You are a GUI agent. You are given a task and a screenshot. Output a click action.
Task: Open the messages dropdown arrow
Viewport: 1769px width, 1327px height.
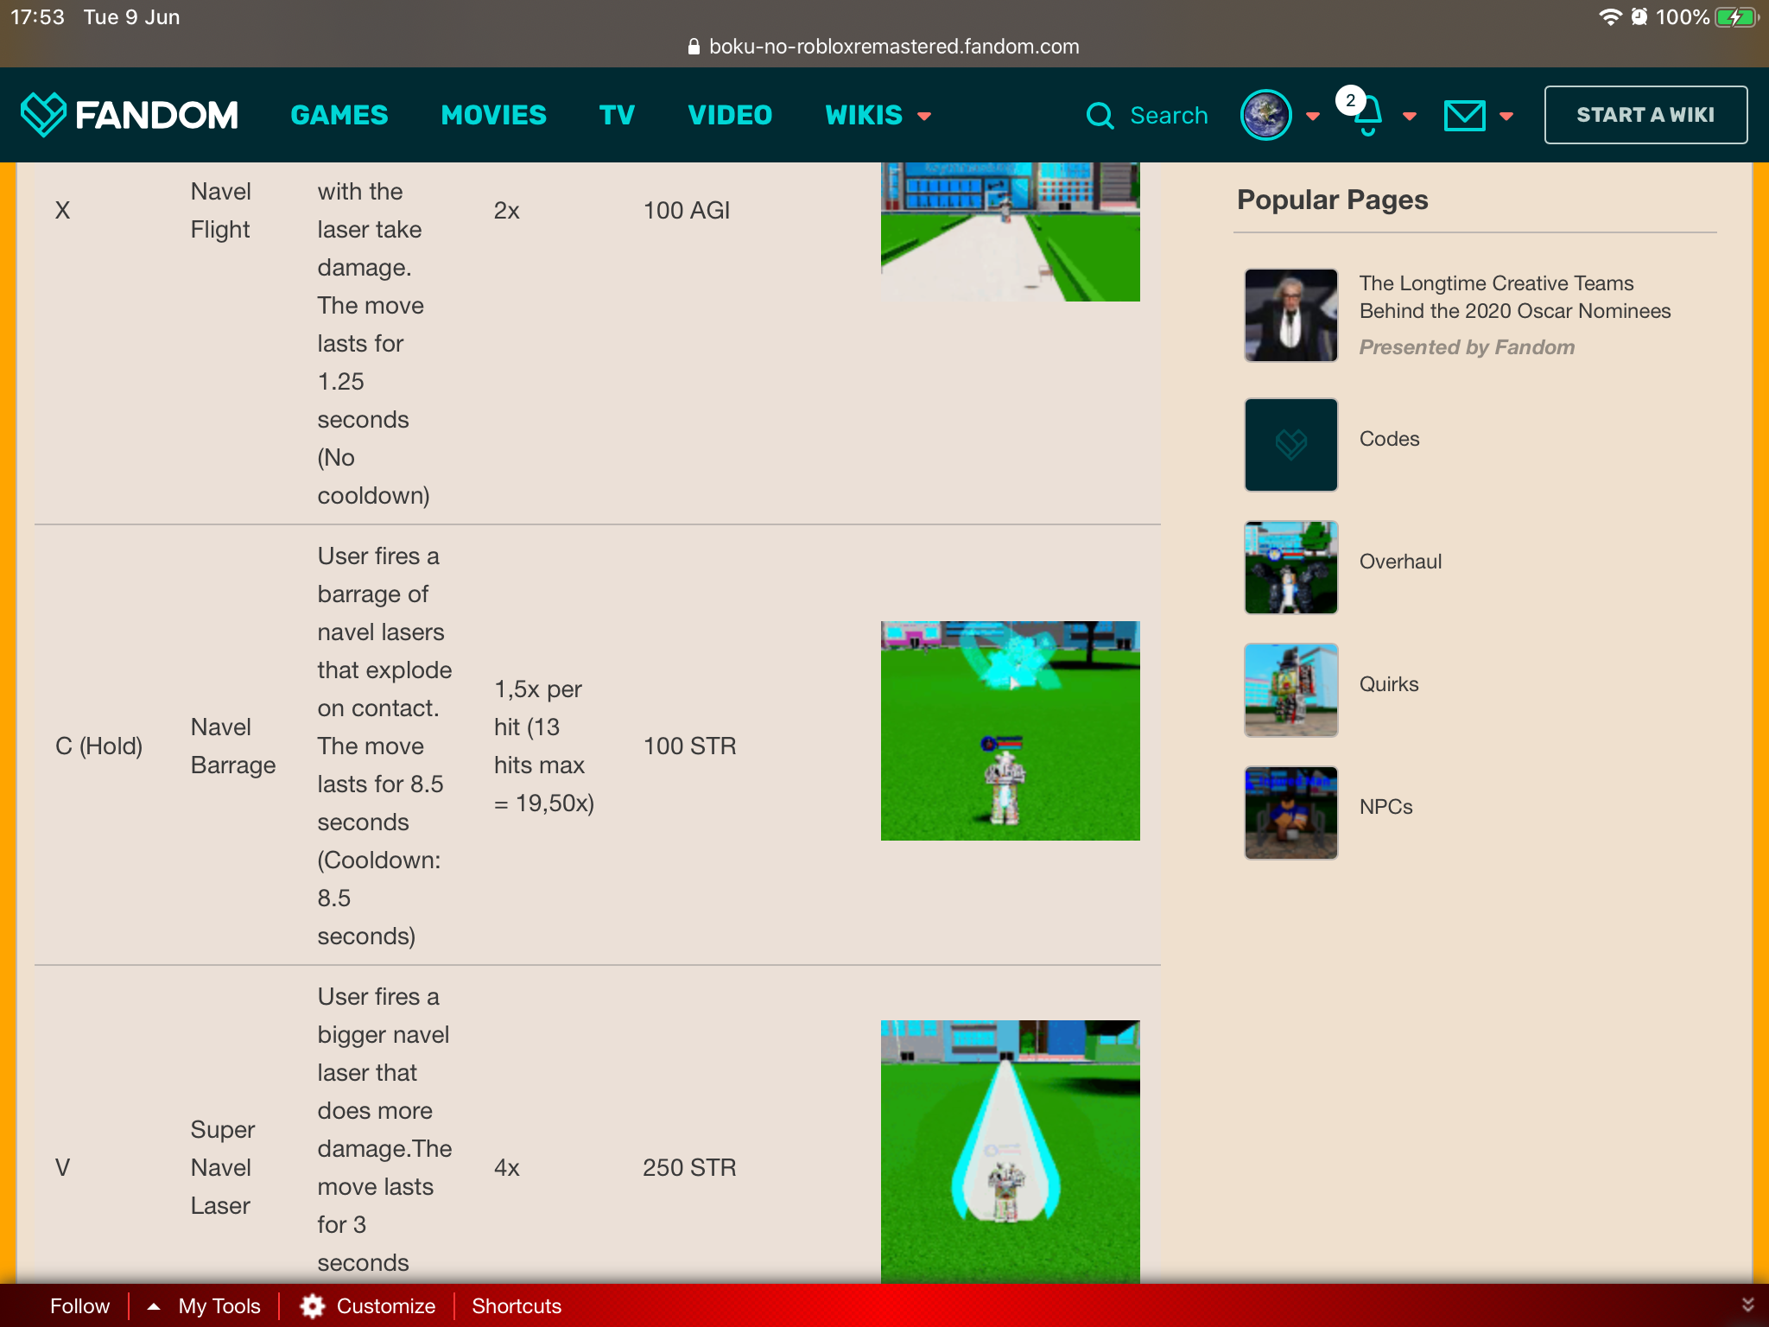tap(1506, 116)
